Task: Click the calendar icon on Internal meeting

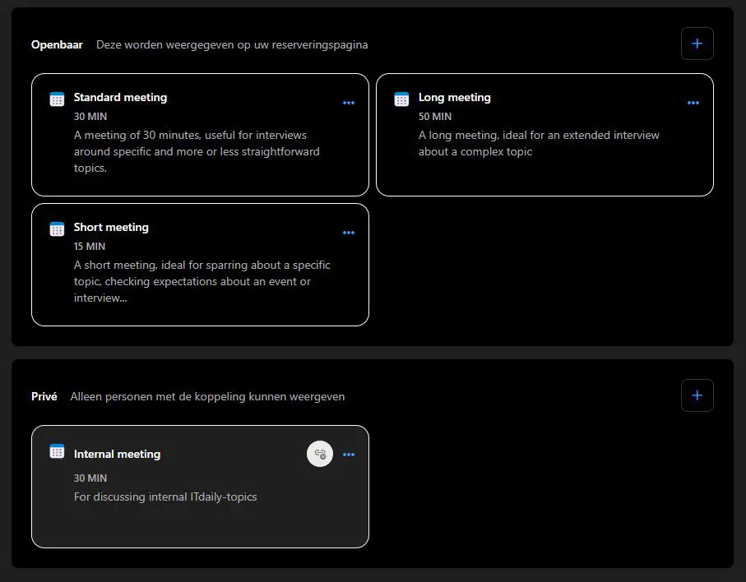Action: (57, 451)
